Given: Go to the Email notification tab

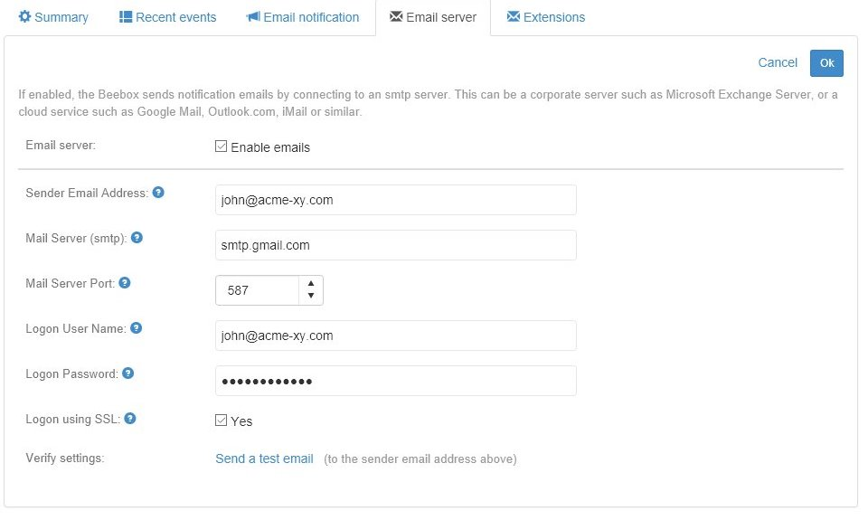Looking at the screenshot, I should pos(303,17).
